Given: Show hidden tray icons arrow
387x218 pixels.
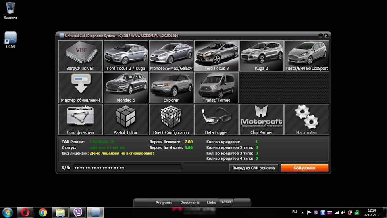Looking at the screenshot, I should click(302, 213).
